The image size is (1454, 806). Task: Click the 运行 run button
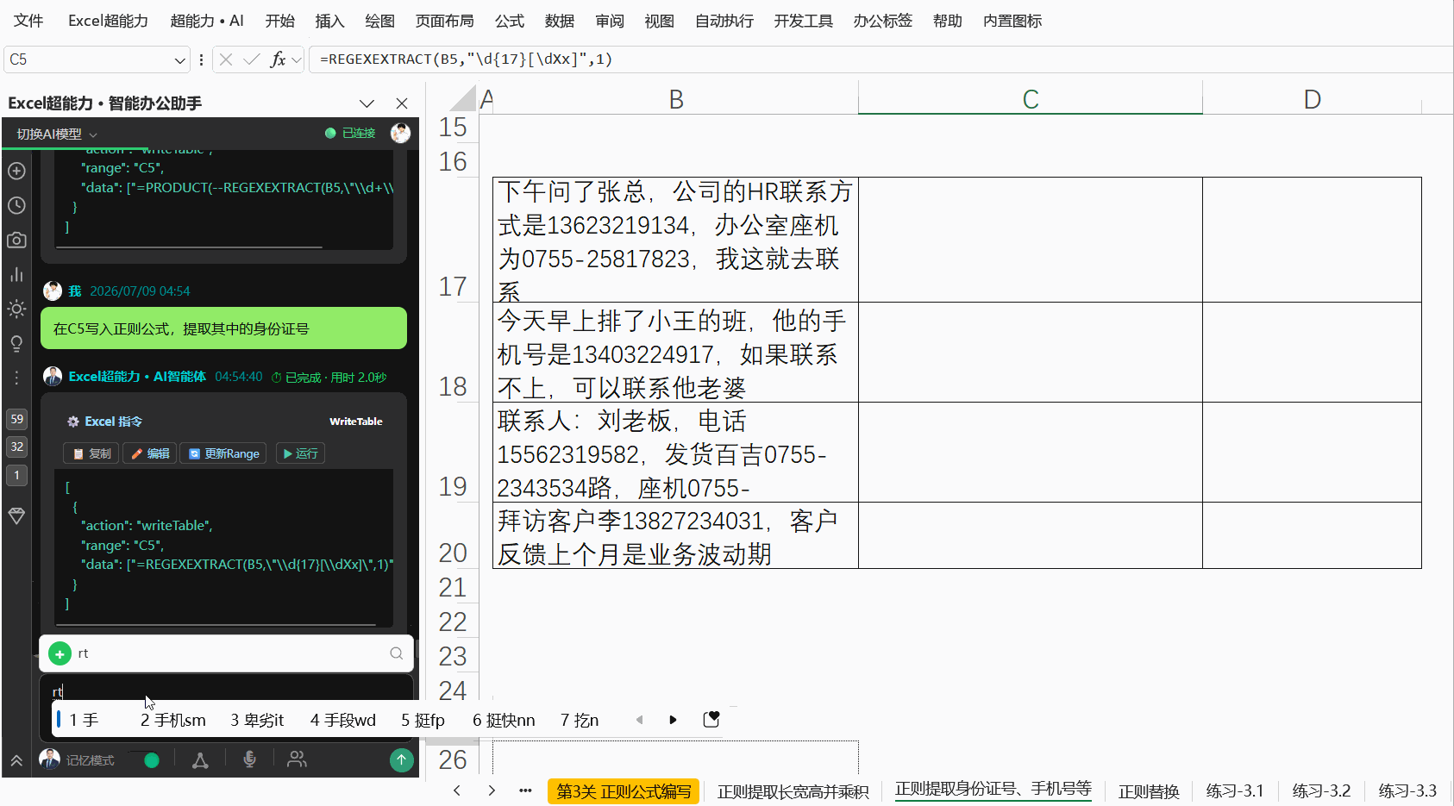pyautogui.click(x=300, y=453)
